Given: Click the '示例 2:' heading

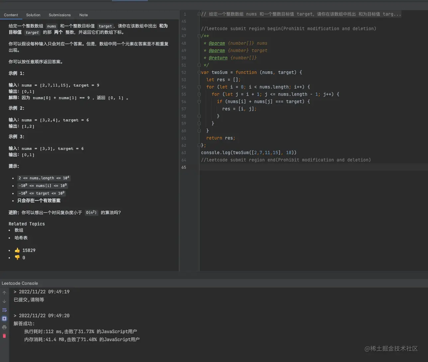Looking at the screenshot, I should (x=16, y=108).
